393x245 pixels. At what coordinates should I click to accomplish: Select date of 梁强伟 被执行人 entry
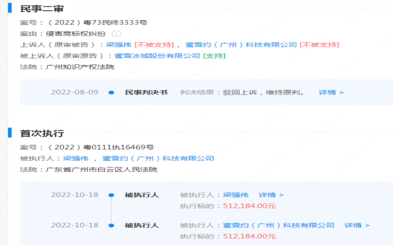click(x=75, y=195)
